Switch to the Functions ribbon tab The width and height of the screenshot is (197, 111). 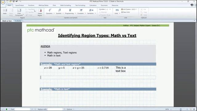pos(31,6)
